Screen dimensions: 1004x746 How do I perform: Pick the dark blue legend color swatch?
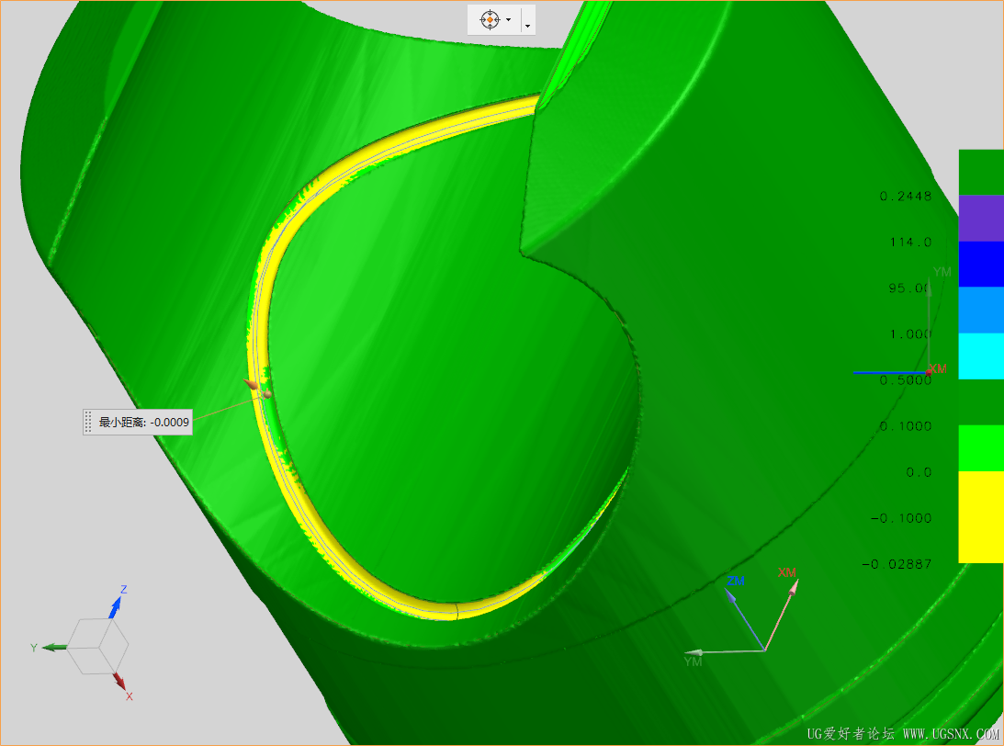coord(981,264)
